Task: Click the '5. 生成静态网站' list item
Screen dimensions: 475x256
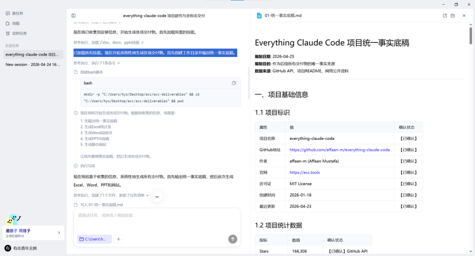Action: [93, 145]
